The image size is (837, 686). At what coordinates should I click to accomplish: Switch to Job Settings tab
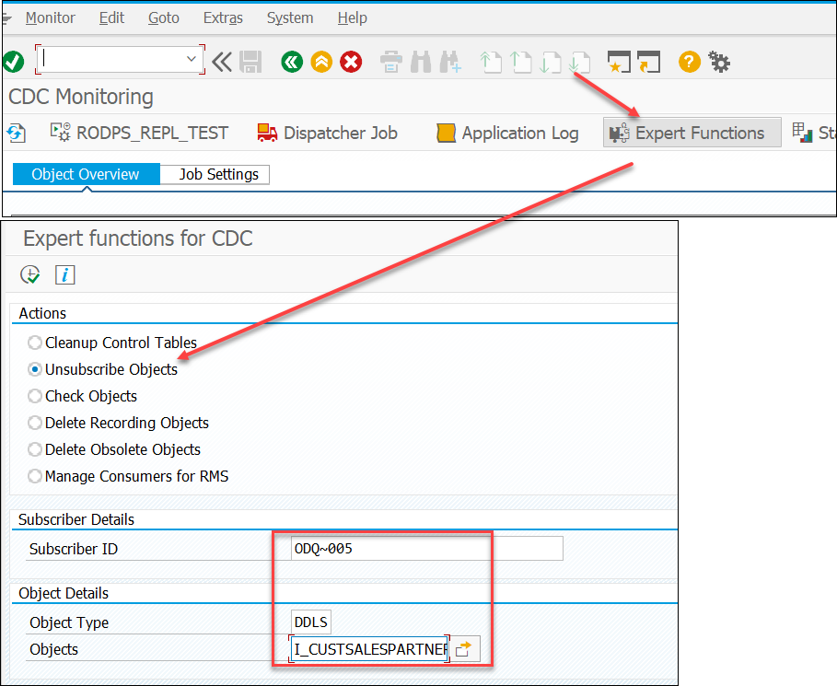click(215, 174)
